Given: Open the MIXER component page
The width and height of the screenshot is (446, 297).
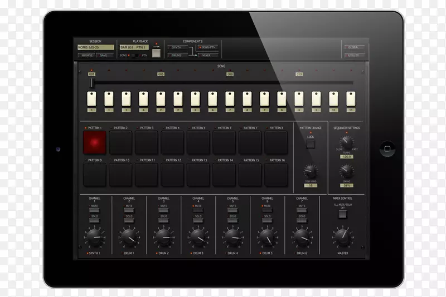Looking at the screenshot, I should [208, 55].
